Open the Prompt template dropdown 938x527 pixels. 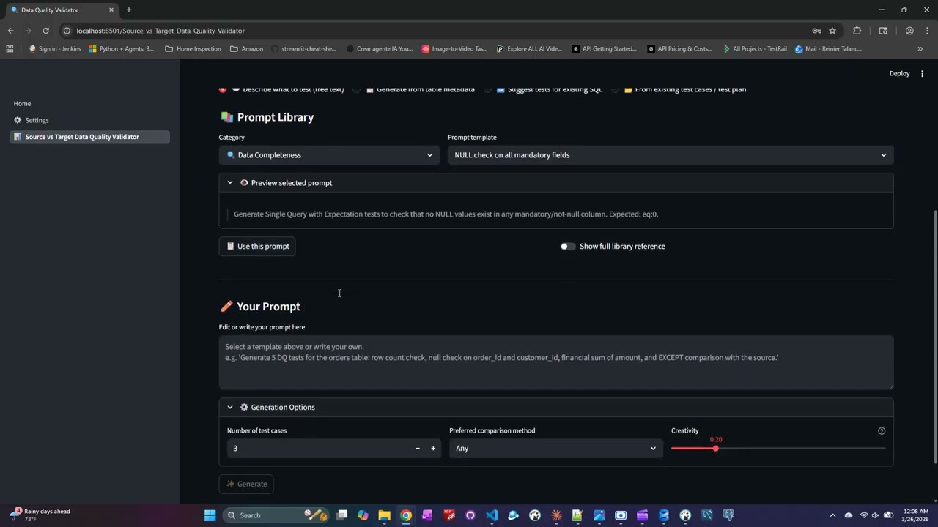click(671, 155)
